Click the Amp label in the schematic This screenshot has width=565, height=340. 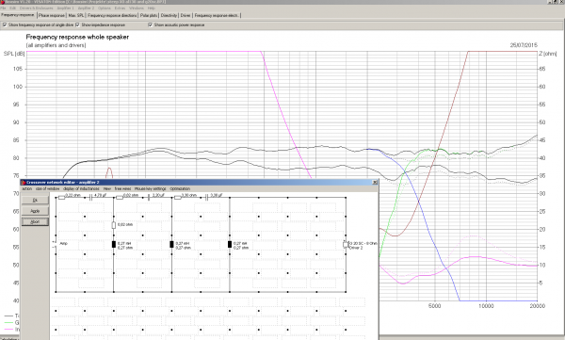point(63,244)
